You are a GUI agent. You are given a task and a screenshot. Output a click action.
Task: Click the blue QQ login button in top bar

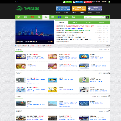pyautogui.click(x=78, y=2)
